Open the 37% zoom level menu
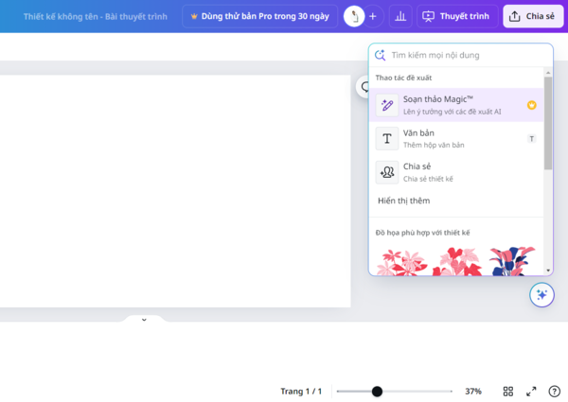568x402 pixels. click(x=473, y=392)
